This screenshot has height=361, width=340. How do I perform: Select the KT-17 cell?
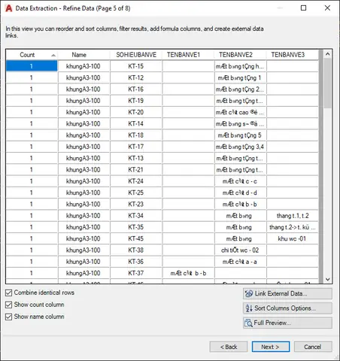click(x=136, y=147)
